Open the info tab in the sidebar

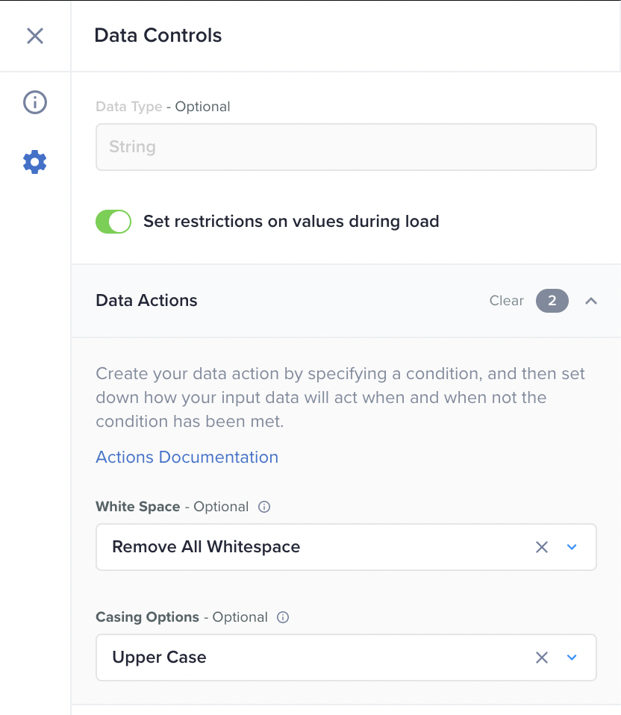(35, 102)
